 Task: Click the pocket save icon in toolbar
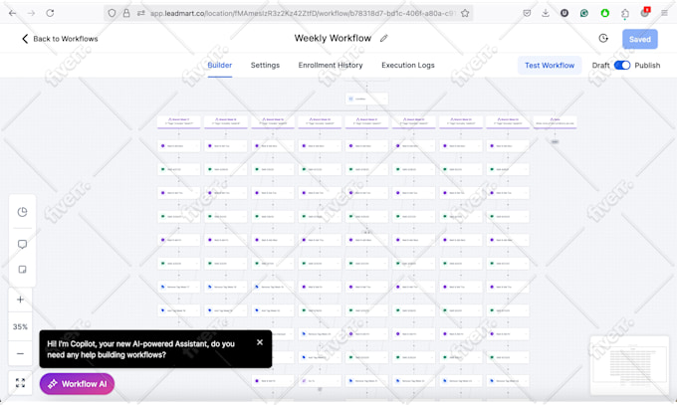click(527, 13)
